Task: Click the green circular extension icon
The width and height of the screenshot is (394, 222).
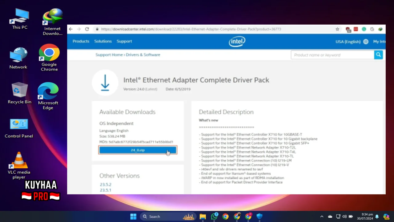Action: coord(364,29)
